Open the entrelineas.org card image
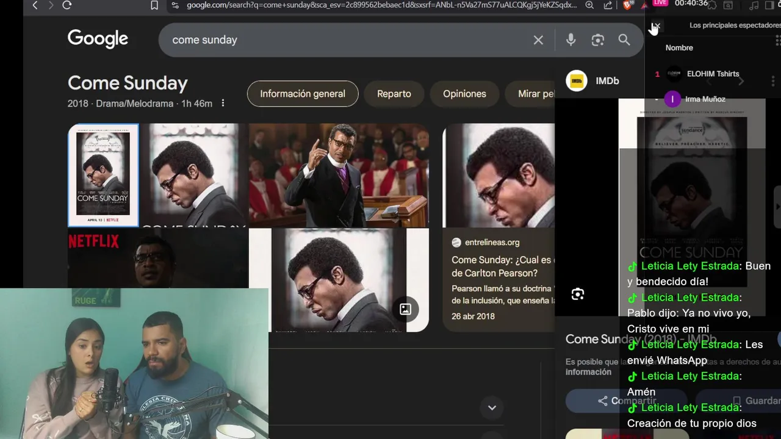The height and width of the screenshot is (439, 781). tap(498, 176)
